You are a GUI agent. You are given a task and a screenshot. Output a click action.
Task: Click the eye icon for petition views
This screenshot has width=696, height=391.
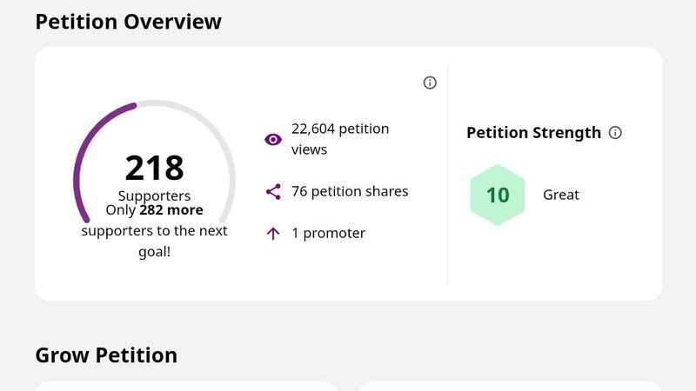(273, 139)
